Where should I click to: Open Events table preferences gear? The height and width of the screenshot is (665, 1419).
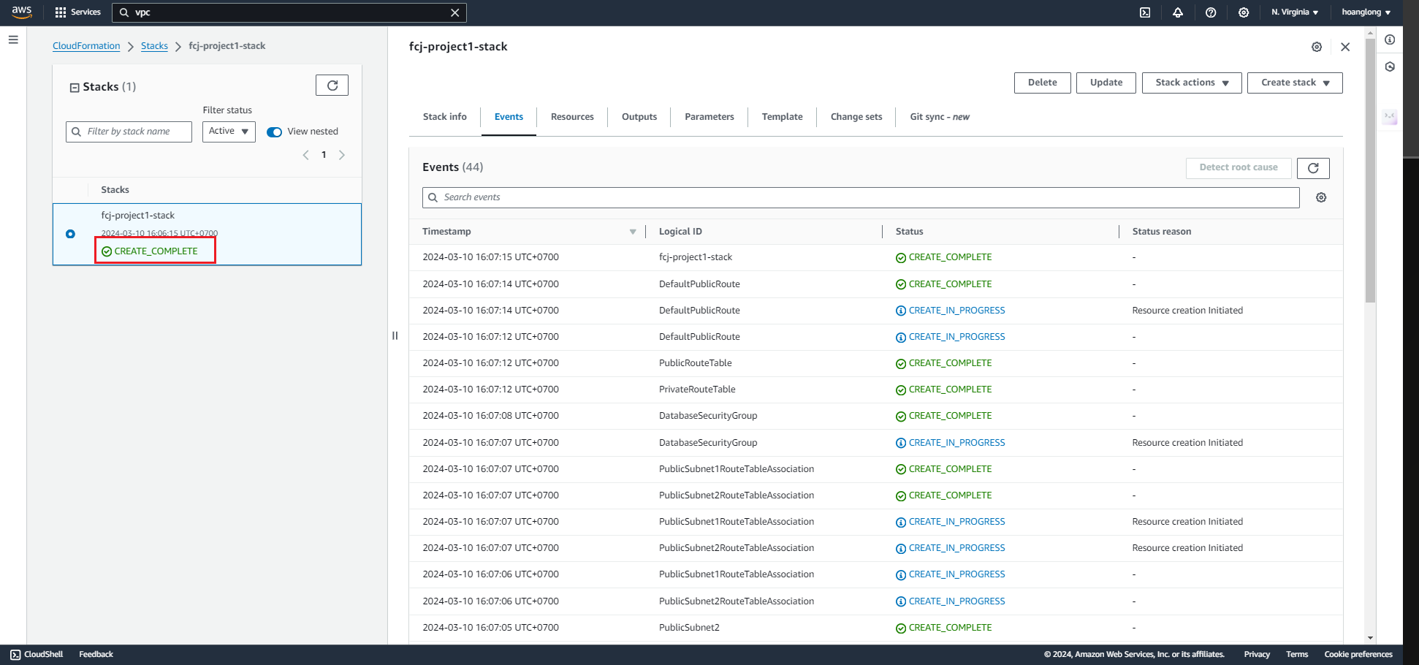coord(1321,197)
